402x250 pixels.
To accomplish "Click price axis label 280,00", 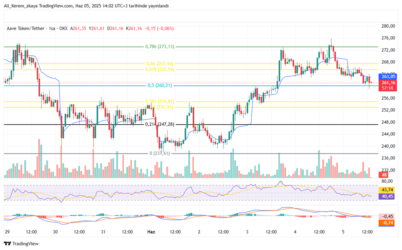I will [388, 26].
